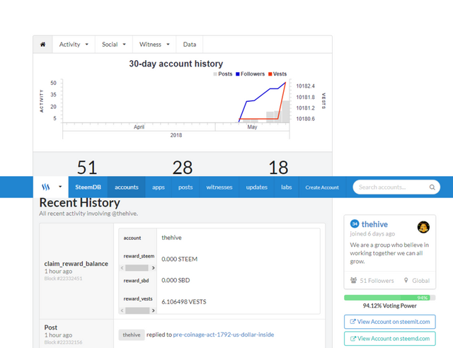The width and height of the screenshot is (453, 348).
Task: Click right arrow of reward_steem scrollbar
Action: coord(153,267)
